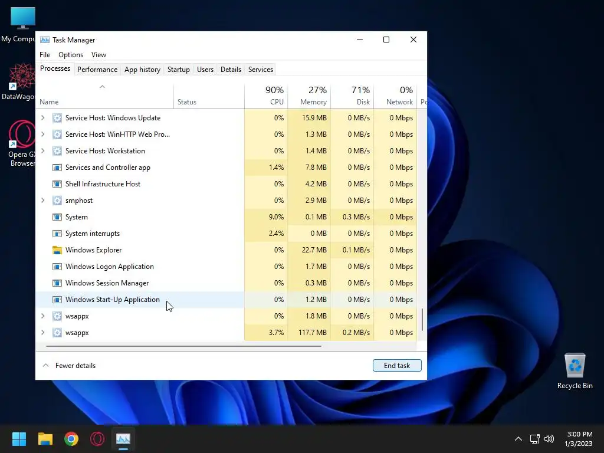Sort by the Network column header
Image resolution: width=604 pixels, height=453 pixels.
(x=395, y=96)
